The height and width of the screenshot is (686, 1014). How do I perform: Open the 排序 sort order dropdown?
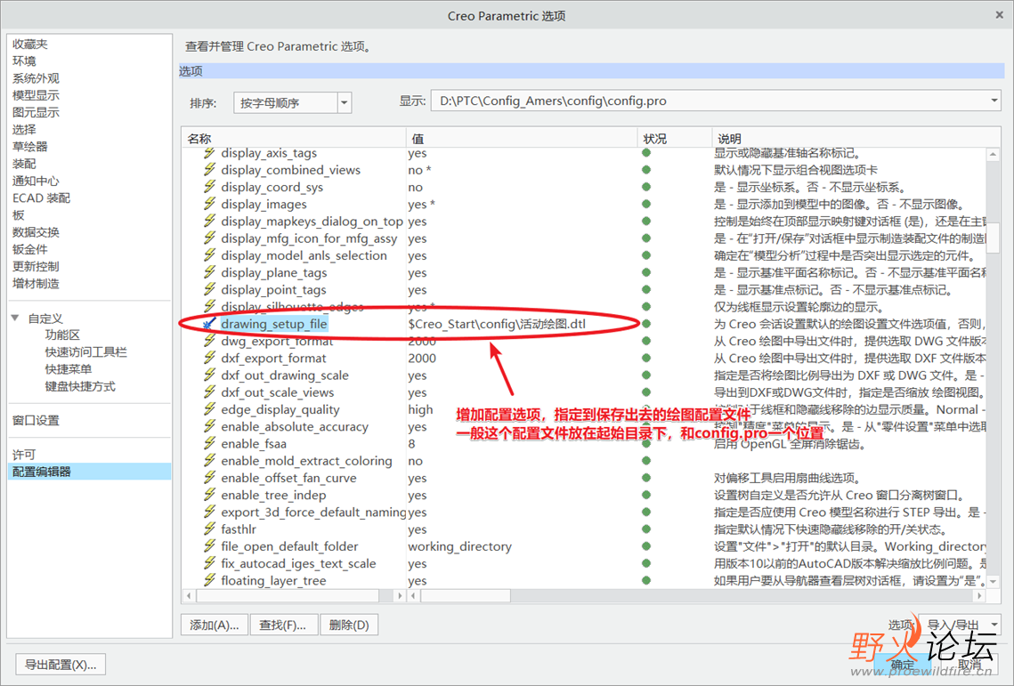click(345, 103)
